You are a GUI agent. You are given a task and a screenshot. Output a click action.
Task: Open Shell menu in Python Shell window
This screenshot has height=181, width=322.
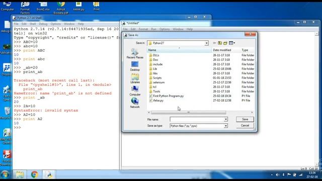(32, 24)
